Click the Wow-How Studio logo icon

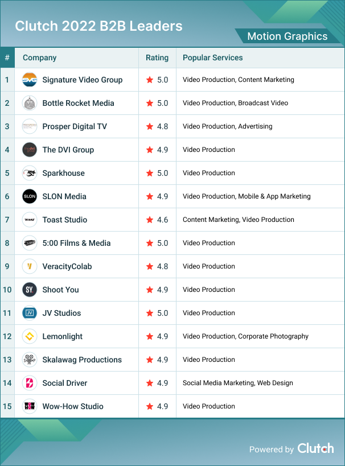coord(30,406)
